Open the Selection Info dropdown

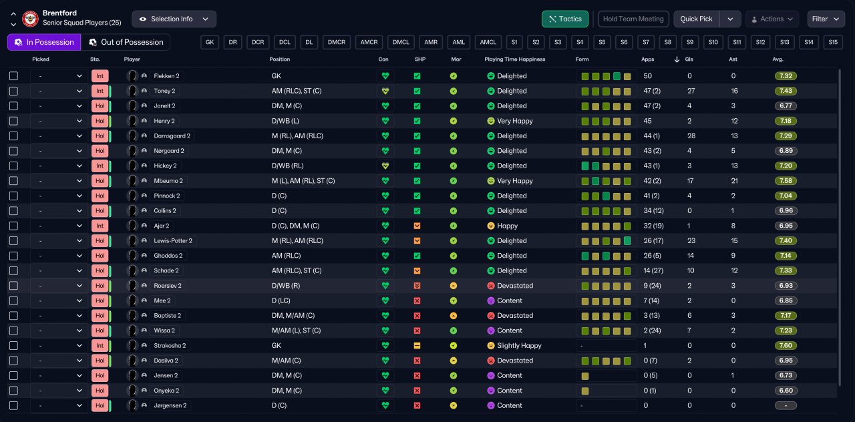174,19
